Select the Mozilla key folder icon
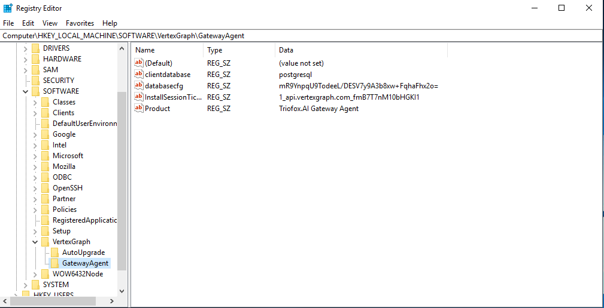This screenshot has width=604, height=308. [45, 167]
